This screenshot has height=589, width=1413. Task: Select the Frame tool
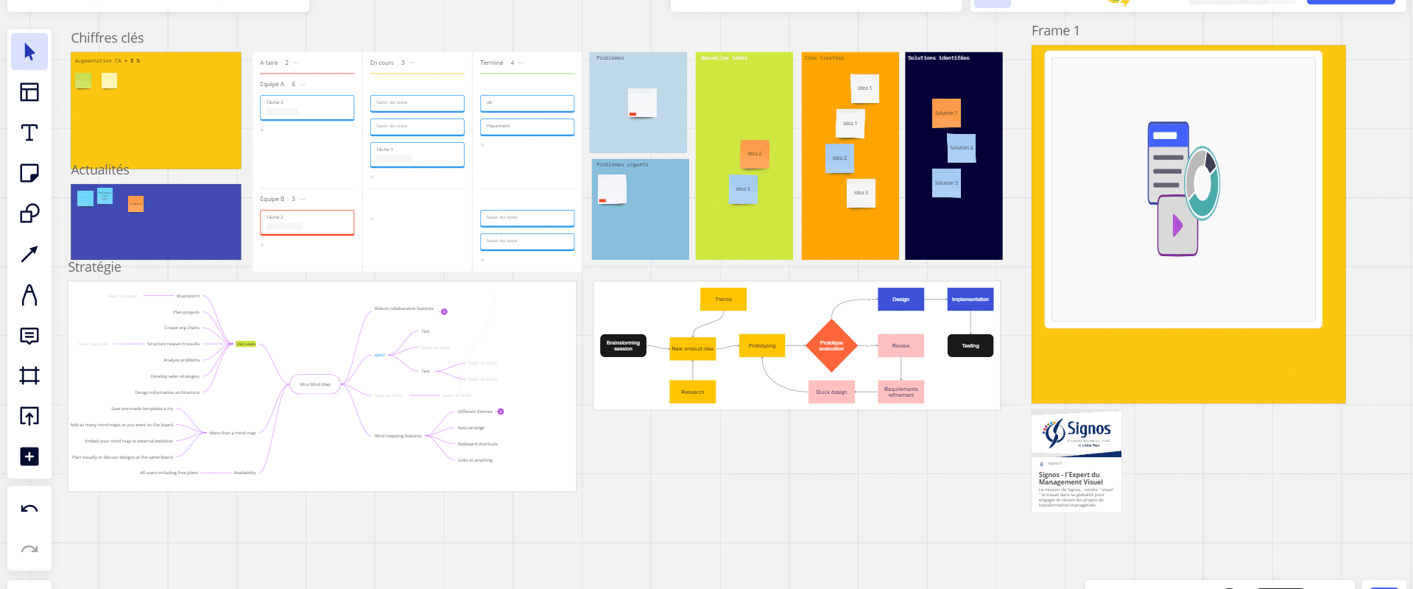(x=29, y=375)
